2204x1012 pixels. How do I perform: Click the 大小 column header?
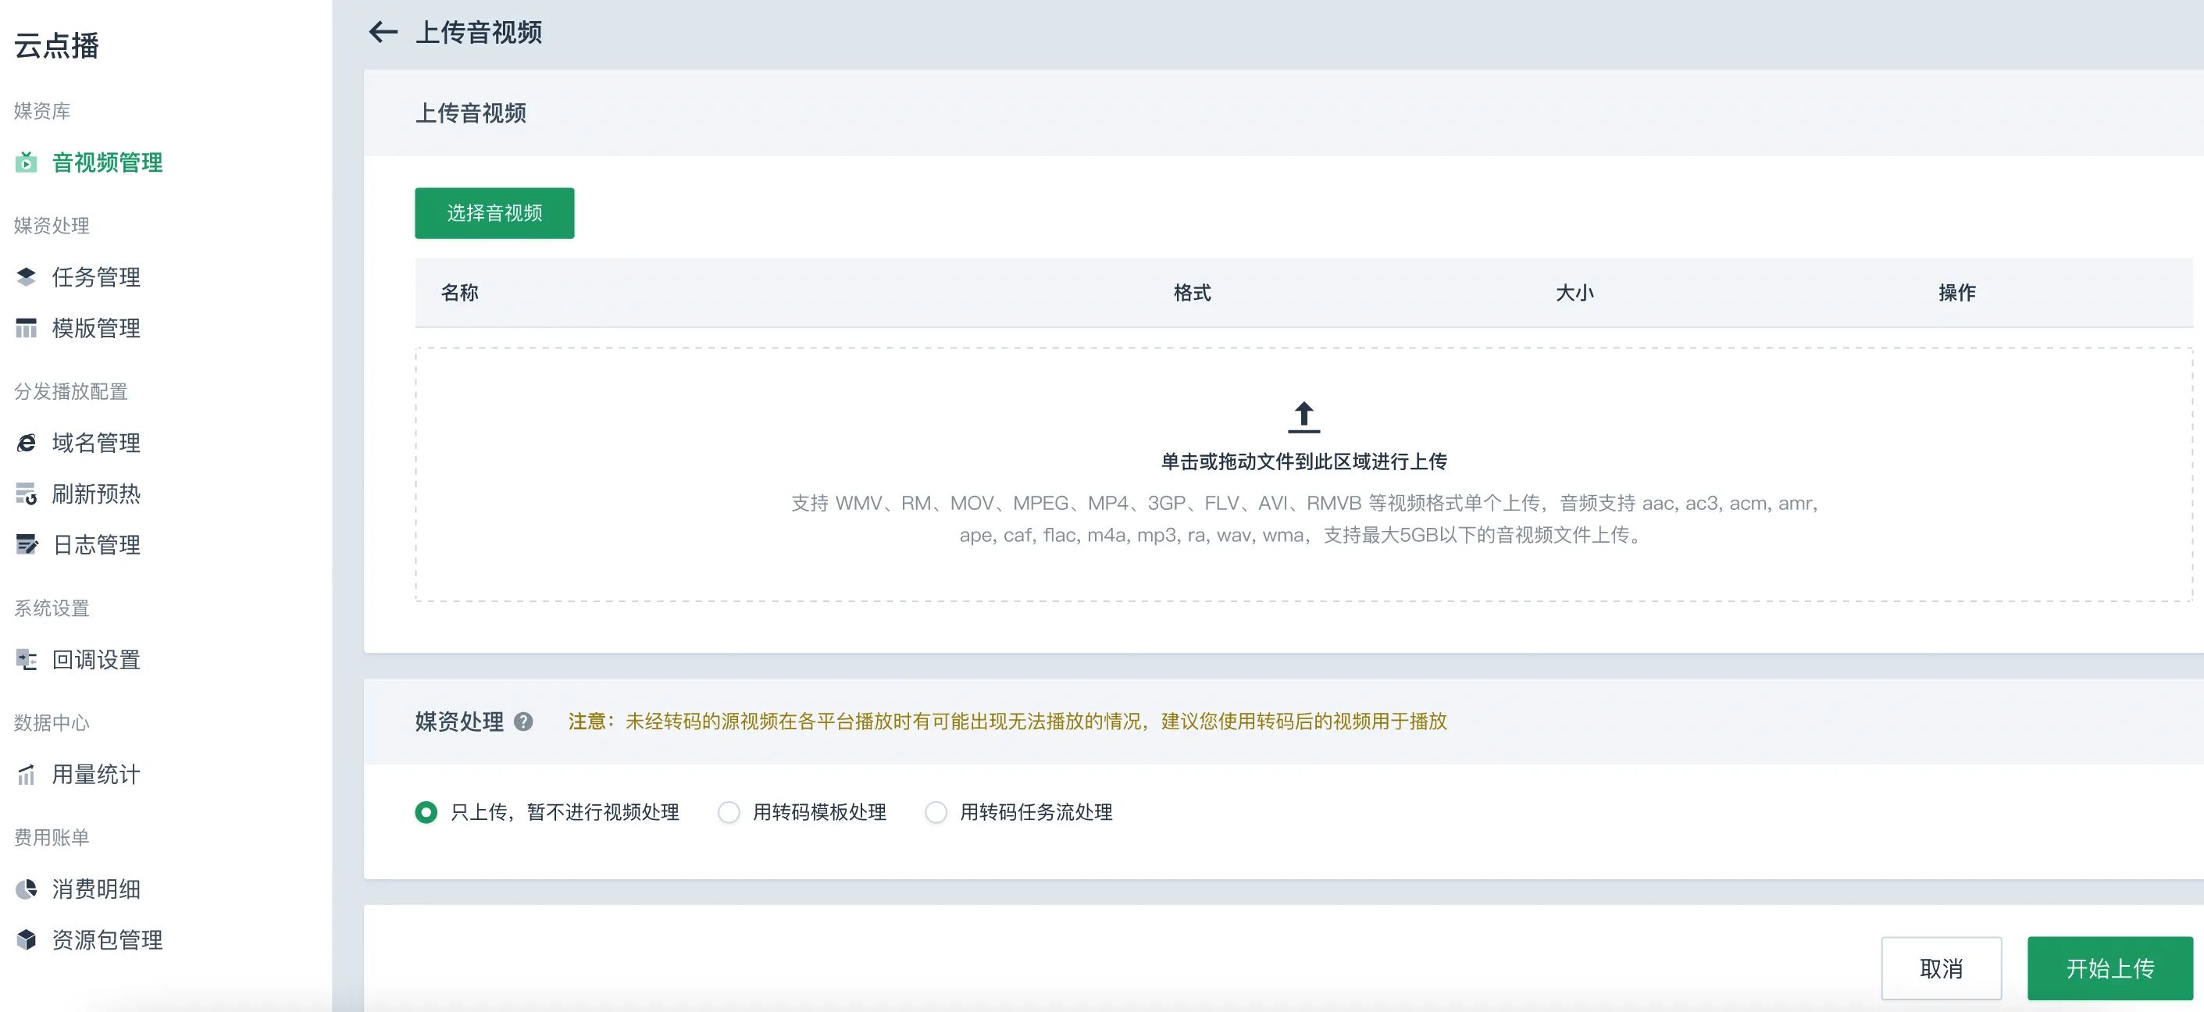coord(1575,293)
